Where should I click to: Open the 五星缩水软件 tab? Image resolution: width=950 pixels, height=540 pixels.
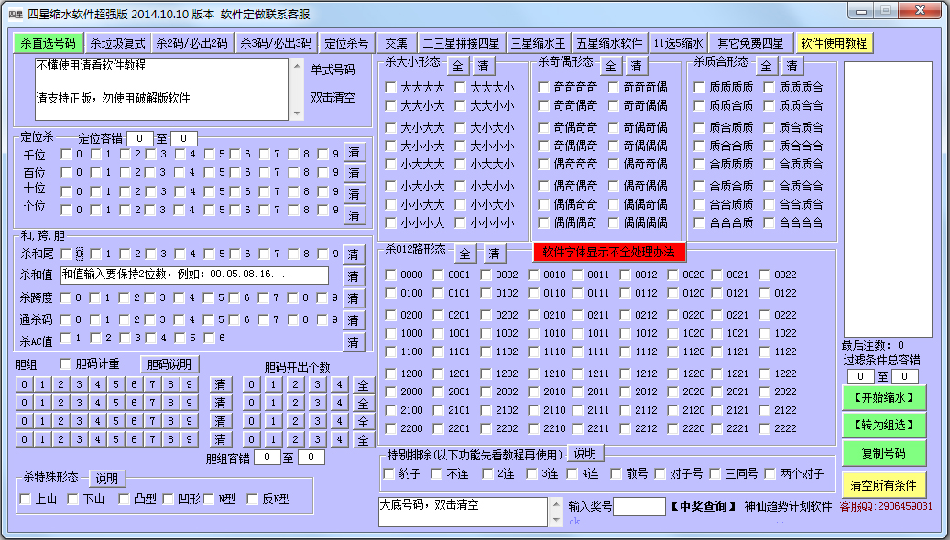pyautogui.click(x=609, y=43)
